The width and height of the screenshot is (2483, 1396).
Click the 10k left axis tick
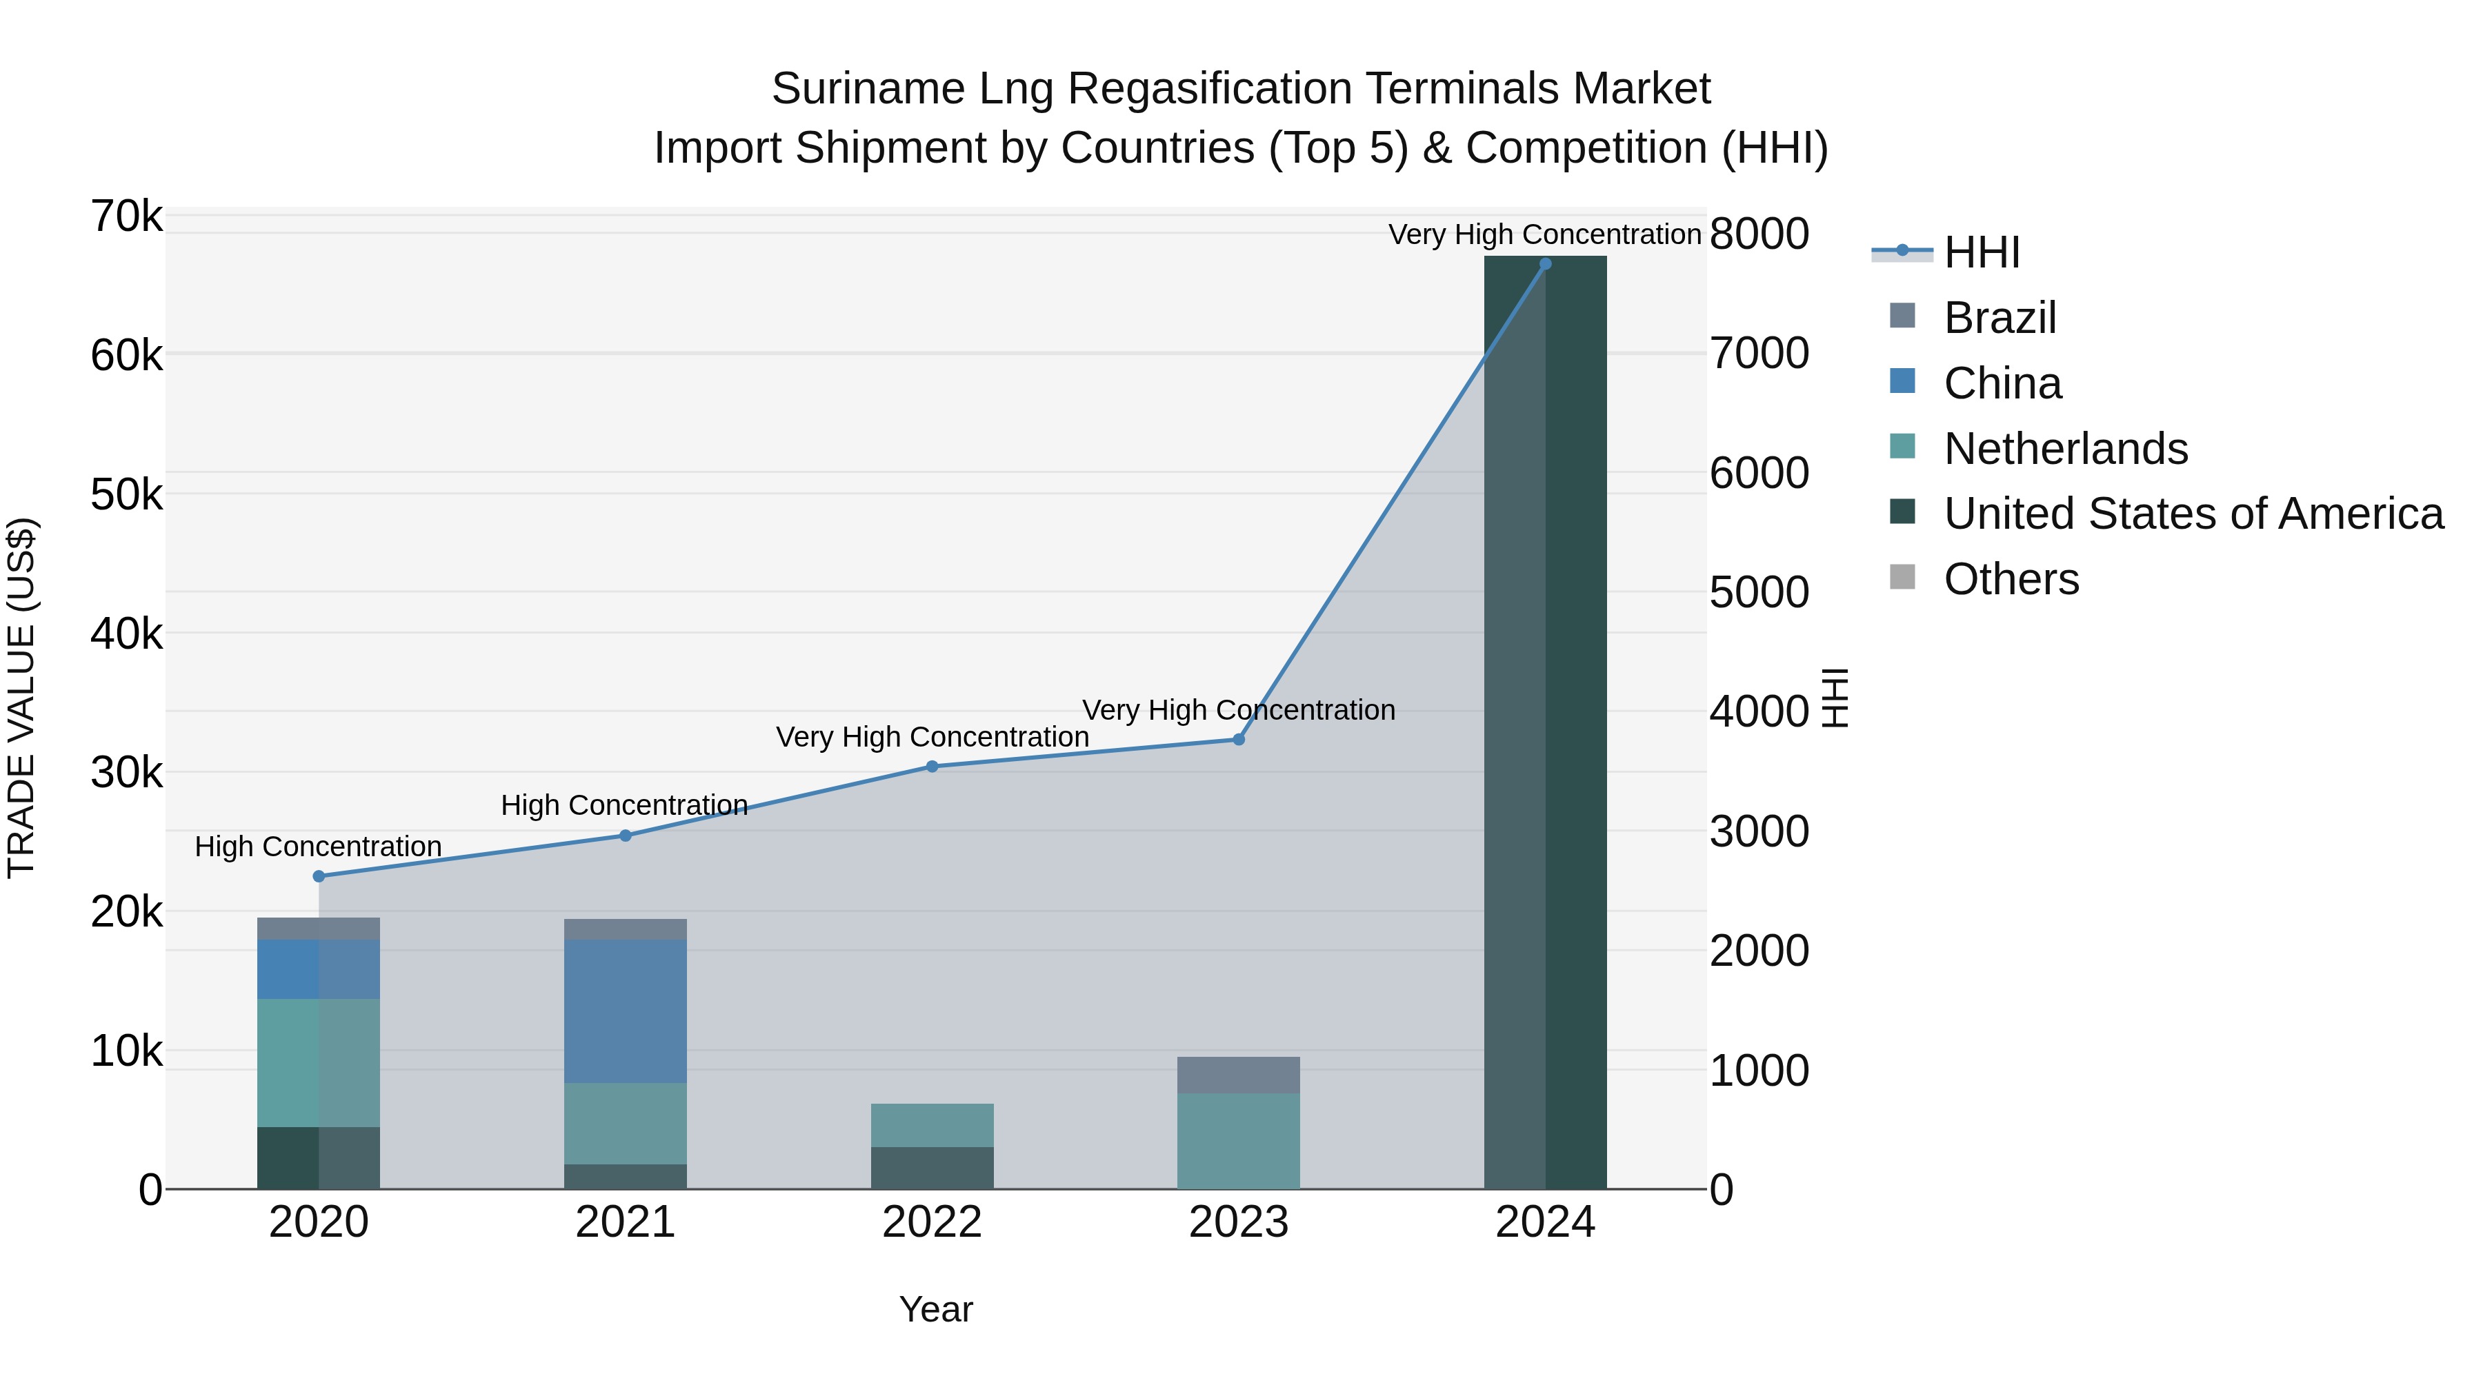(x=127, y=1051)
